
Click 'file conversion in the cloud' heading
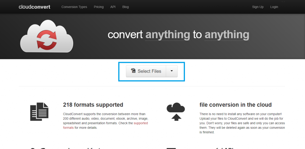pyautogui.click(x=236, y=105)
